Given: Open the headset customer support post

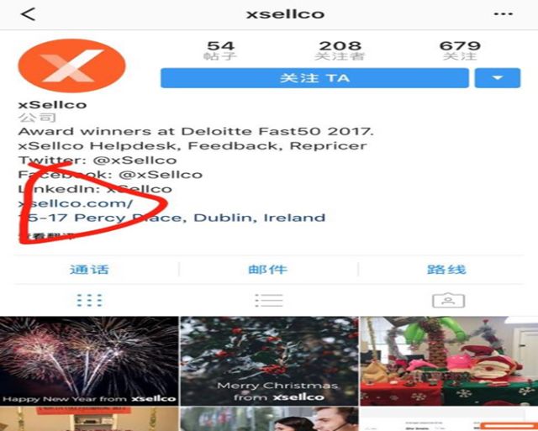Looking at the screenshot, I should 269,419.
